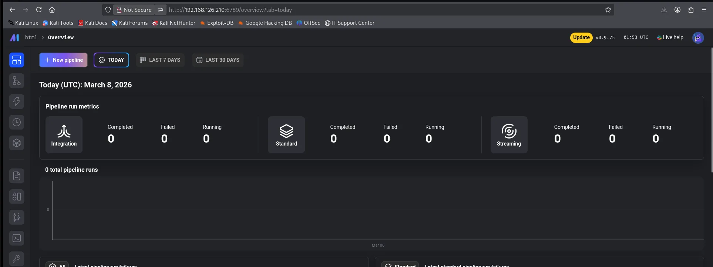Click the Overview breadcrumb
This screenshot has height=267, width=713.
click(61, 37)
